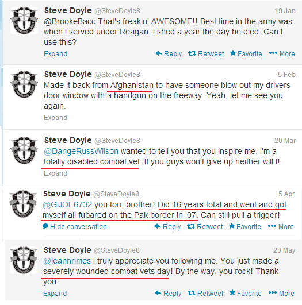Reply to the 19 Jan Reagan tweet
This screenshot has width=302, height=305.
pyautogui.click(x=169, y=53)
